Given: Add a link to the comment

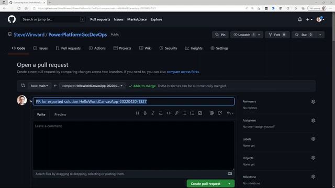Looking at the screenshot, I should (x=176, y=113).
